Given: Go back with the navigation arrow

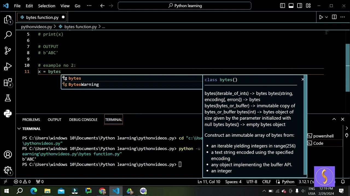Looking at the screenshot, I should tap(103, 6).
